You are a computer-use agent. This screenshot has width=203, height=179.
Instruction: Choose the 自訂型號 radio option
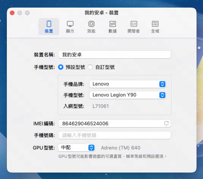(x=90, y=67)
